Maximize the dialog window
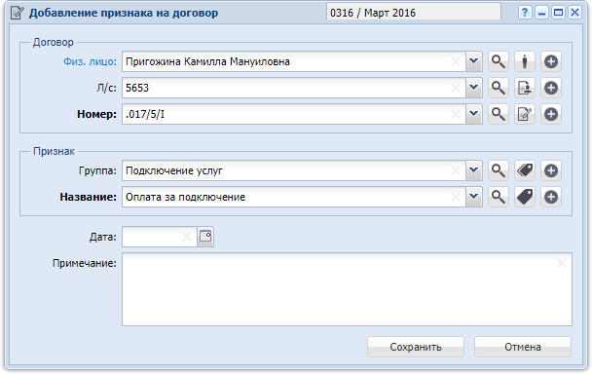Screen dimensions: 592x374 558,13
